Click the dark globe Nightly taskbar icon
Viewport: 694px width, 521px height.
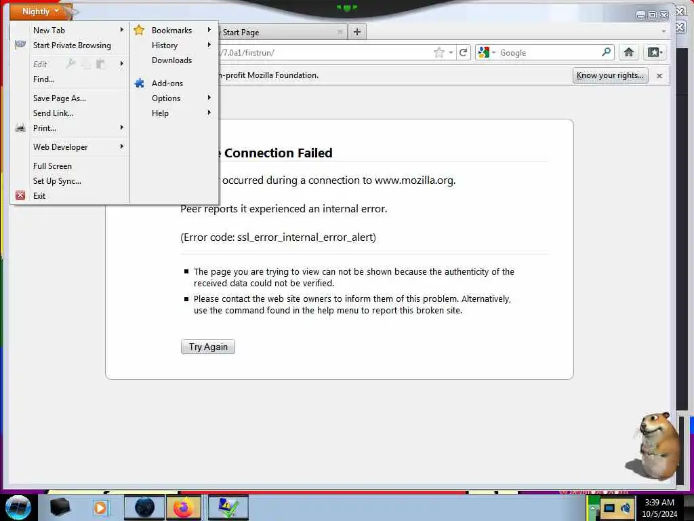(144, 507)
